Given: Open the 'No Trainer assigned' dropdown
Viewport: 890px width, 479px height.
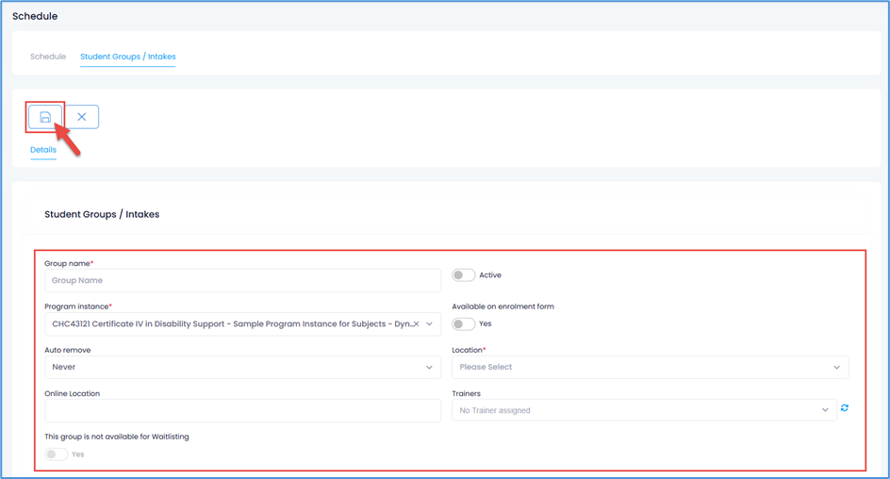Looking at the screenshot, I should coord(636,410).
